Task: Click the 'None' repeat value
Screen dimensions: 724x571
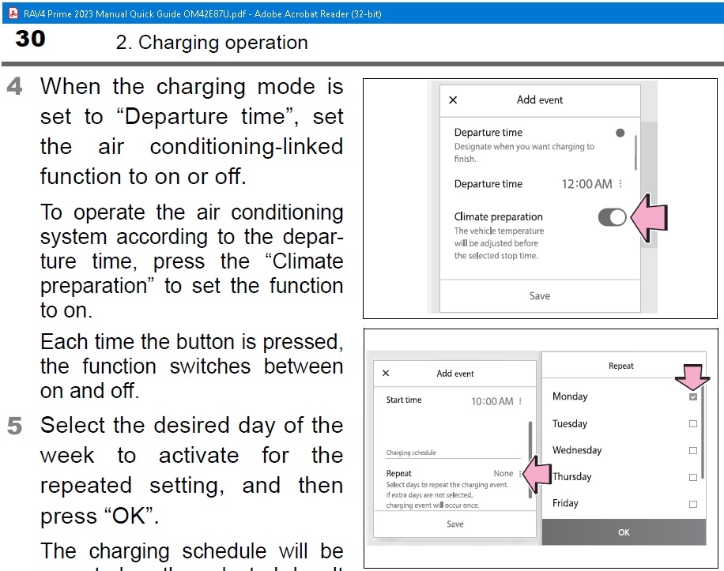Action: pos(503,473)
